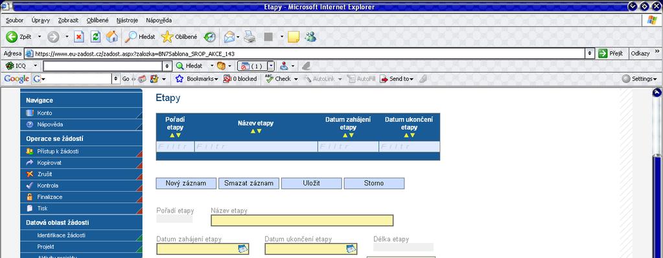Open Oblíbené favorites star
The height and width of the screenshot is (258, 663).
point(180,37)
